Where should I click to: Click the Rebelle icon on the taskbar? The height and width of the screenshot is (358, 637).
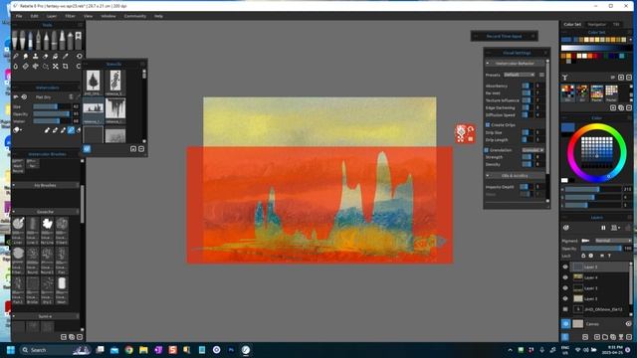[246, 349]
